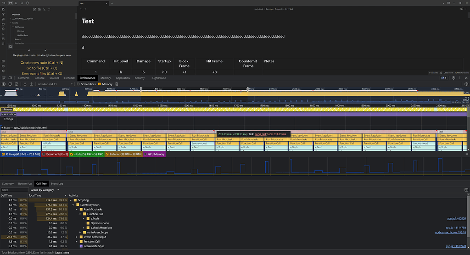Viewport: 470px width, 255px height.
Task: Click Go to file (Ctrl + O)
Action: pos(42,68)
